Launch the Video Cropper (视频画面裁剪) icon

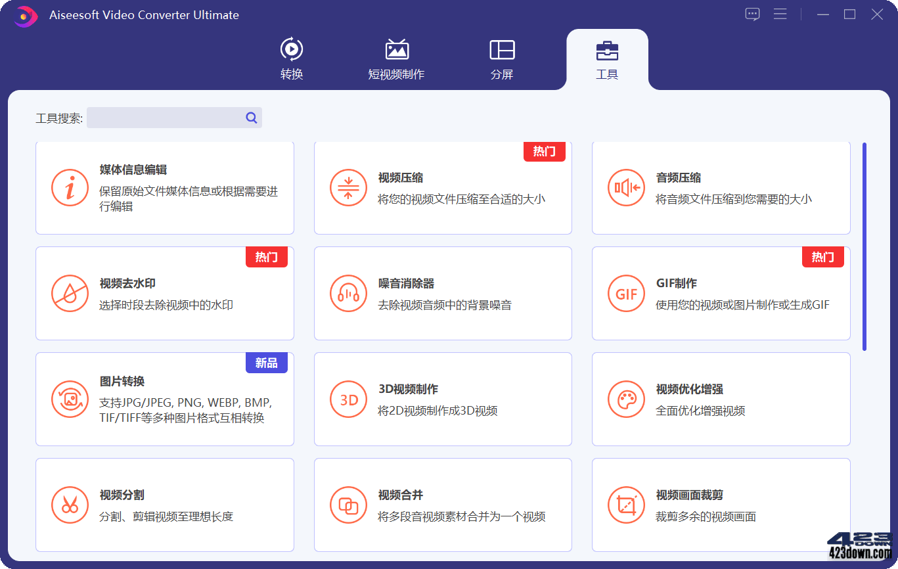click(626, 505)
